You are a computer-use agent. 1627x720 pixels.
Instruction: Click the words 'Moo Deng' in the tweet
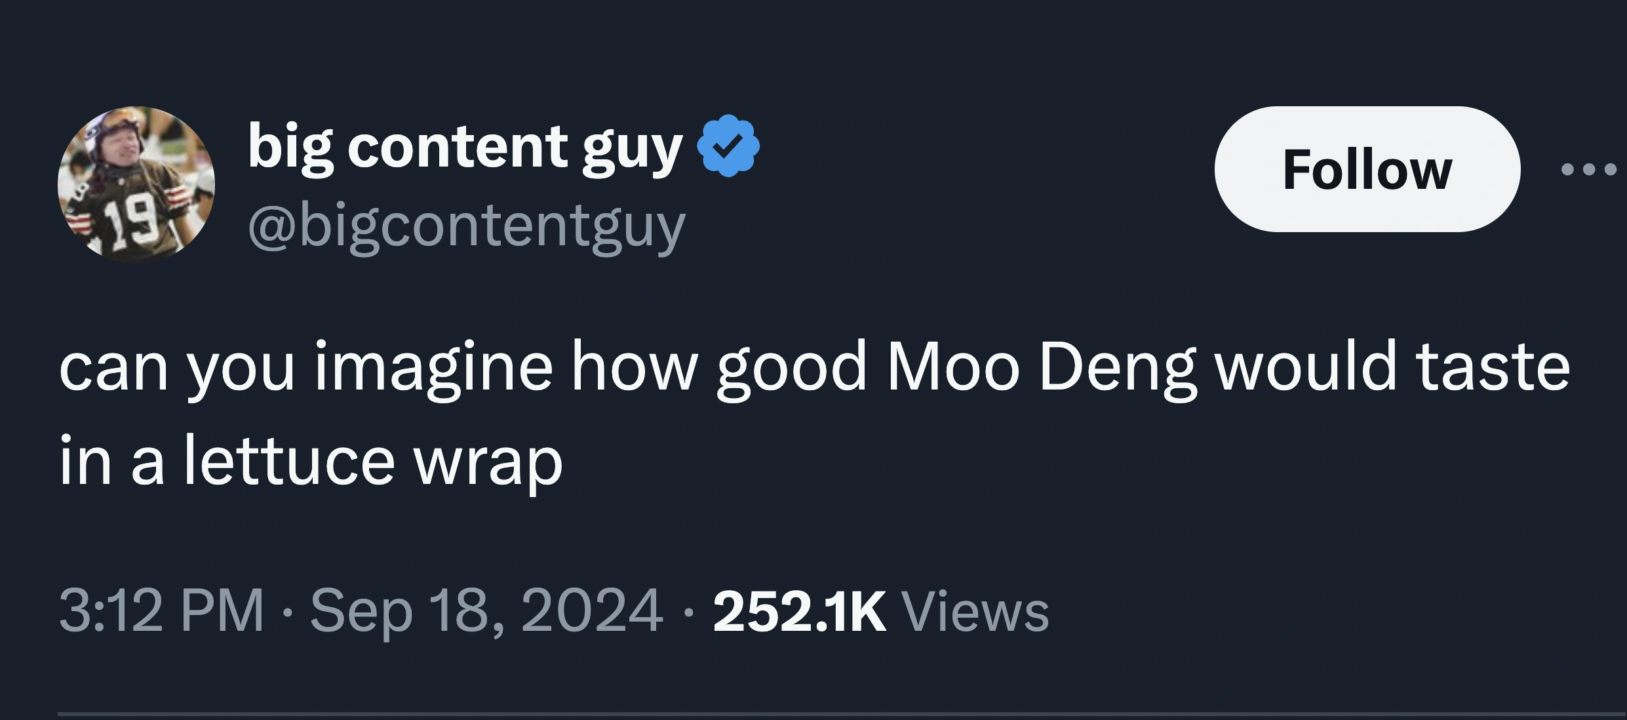(1041, 369)
